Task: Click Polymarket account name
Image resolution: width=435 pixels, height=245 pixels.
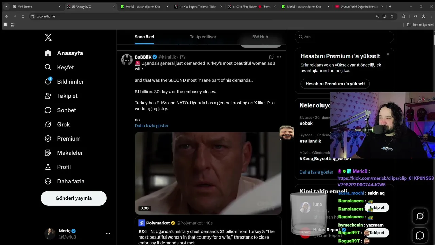Action: pyautogui.click(x=158, y=223)
